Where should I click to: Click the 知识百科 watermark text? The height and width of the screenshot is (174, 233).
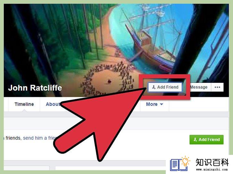coord(212,162)
